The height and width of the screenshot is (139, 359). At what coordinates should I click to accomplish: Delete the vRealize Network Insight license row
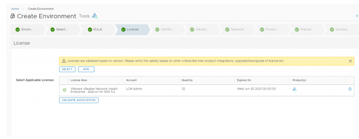pos(350,89)
